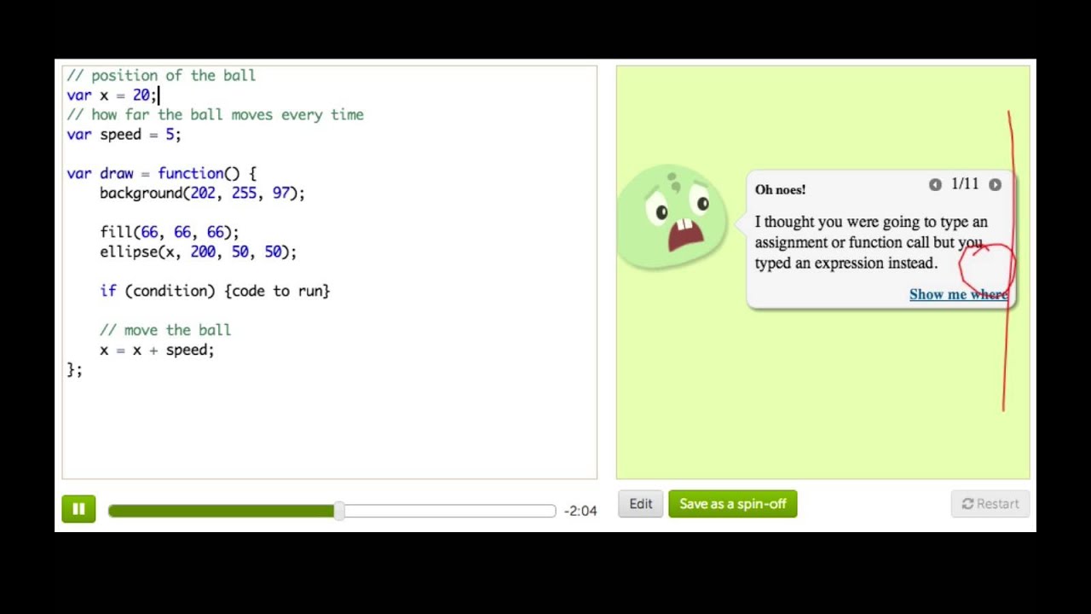The image size is (1091, 614).
Task: Restart the program output
Action: [990, 504]
